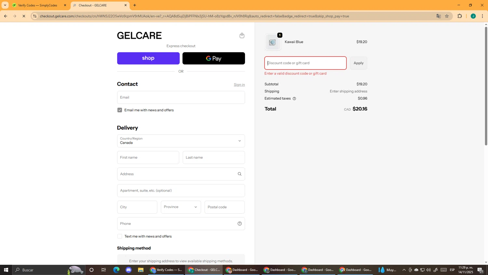Open the notification center icon
The image size is (488, 275).
(481, 270)
